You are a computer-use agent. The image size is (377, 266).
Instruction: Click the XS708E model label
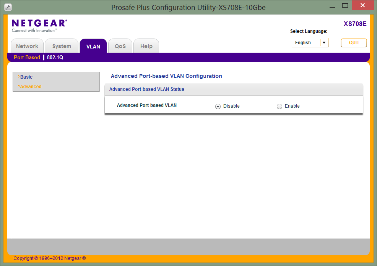tap(355, 24)
